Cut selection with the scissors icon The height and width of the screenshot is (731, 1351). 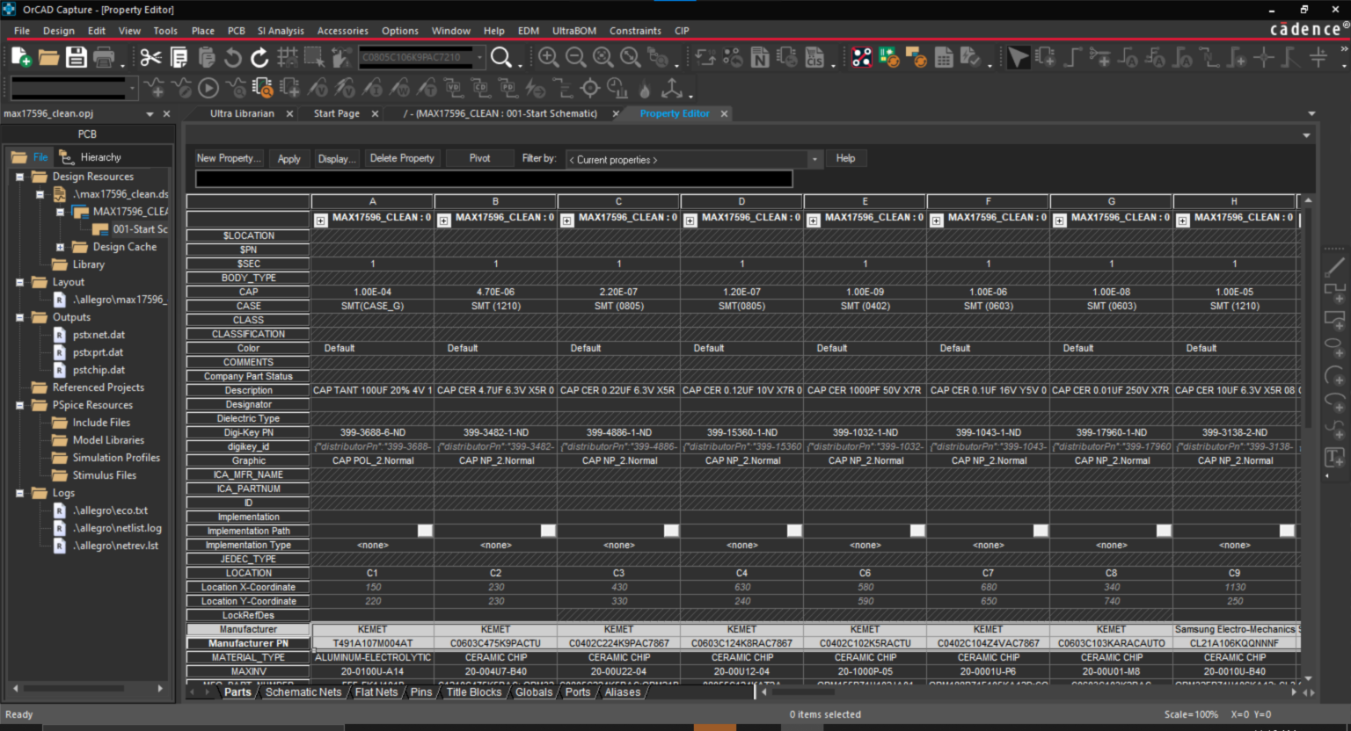pos(150,58)
